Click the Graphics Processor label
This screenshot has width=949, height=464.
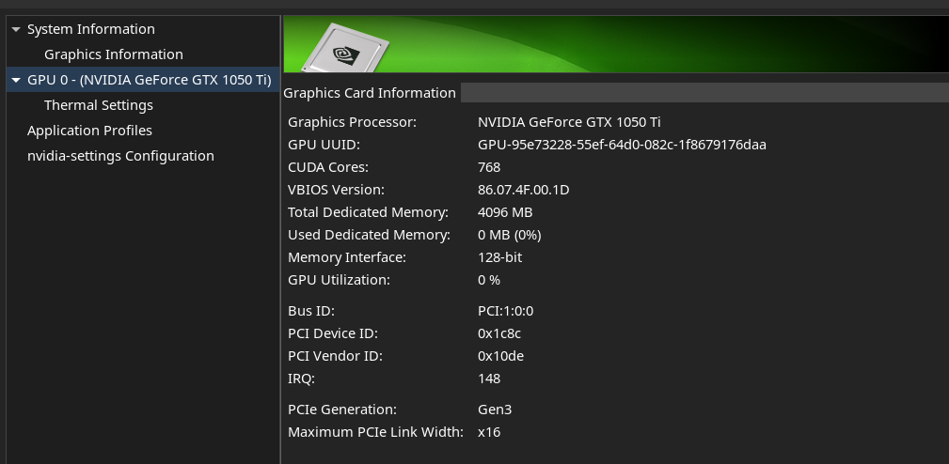click(x=353, y=122)
